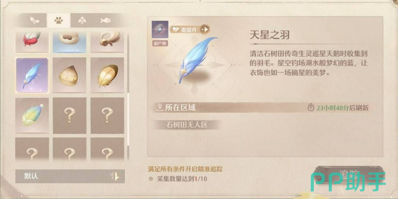Toggle the sort order arrows icon

coord(116,176)
